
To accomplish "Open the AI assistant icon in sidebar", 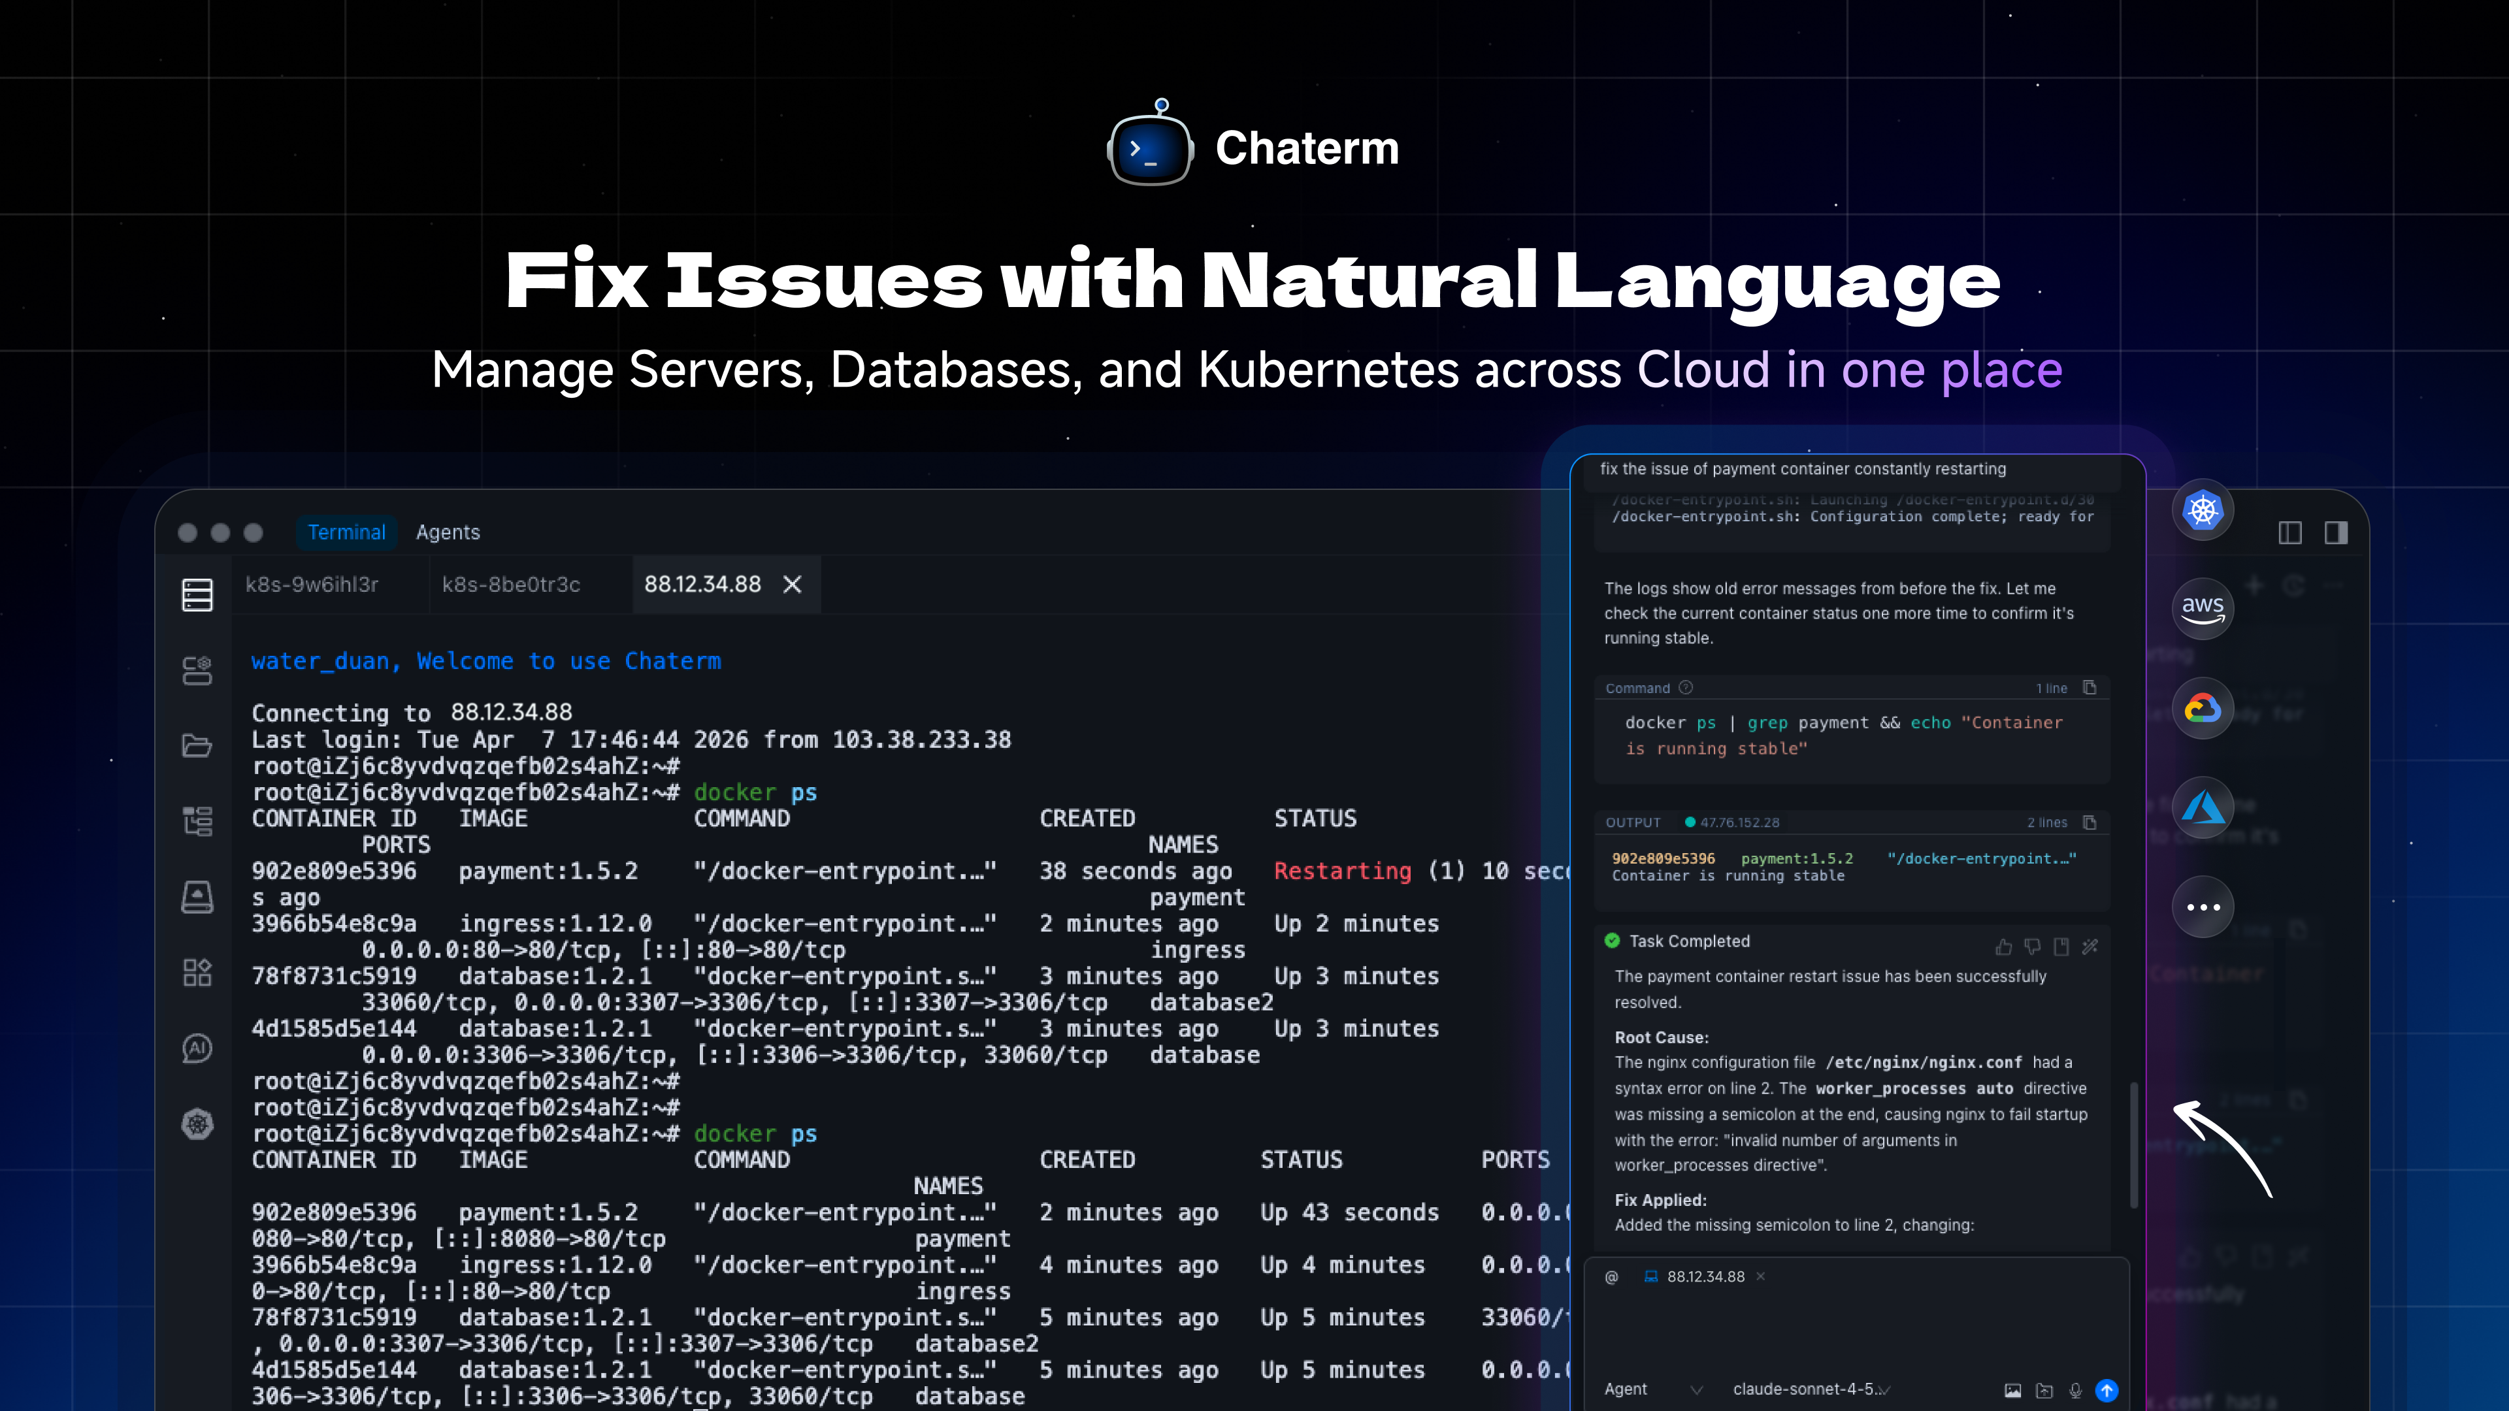I will [x=197, y=1048].
